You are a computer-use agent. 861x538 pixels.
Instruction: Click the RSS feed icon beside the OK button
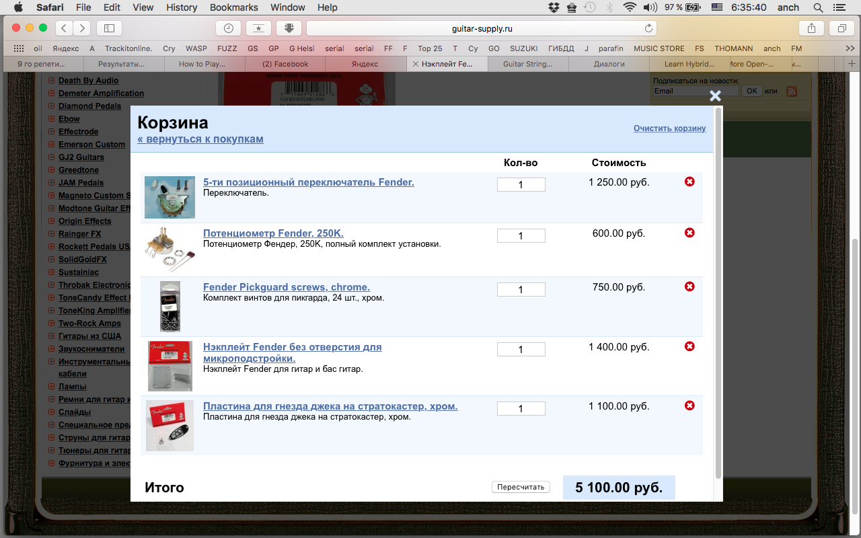(792, 91)
